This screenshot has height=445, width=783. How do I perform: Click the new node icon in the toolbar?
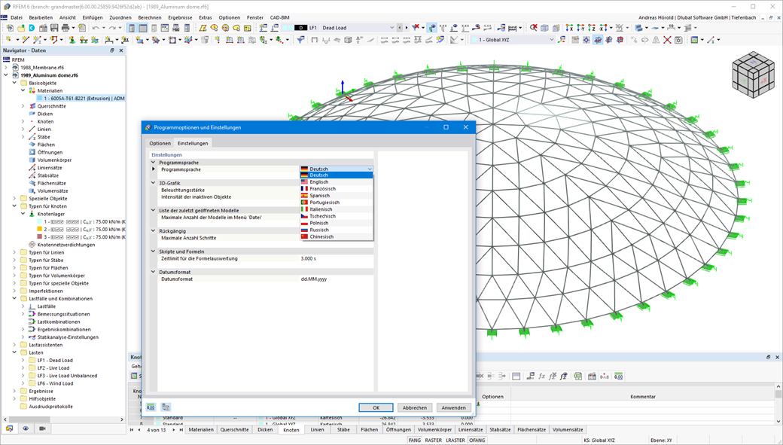9,39
